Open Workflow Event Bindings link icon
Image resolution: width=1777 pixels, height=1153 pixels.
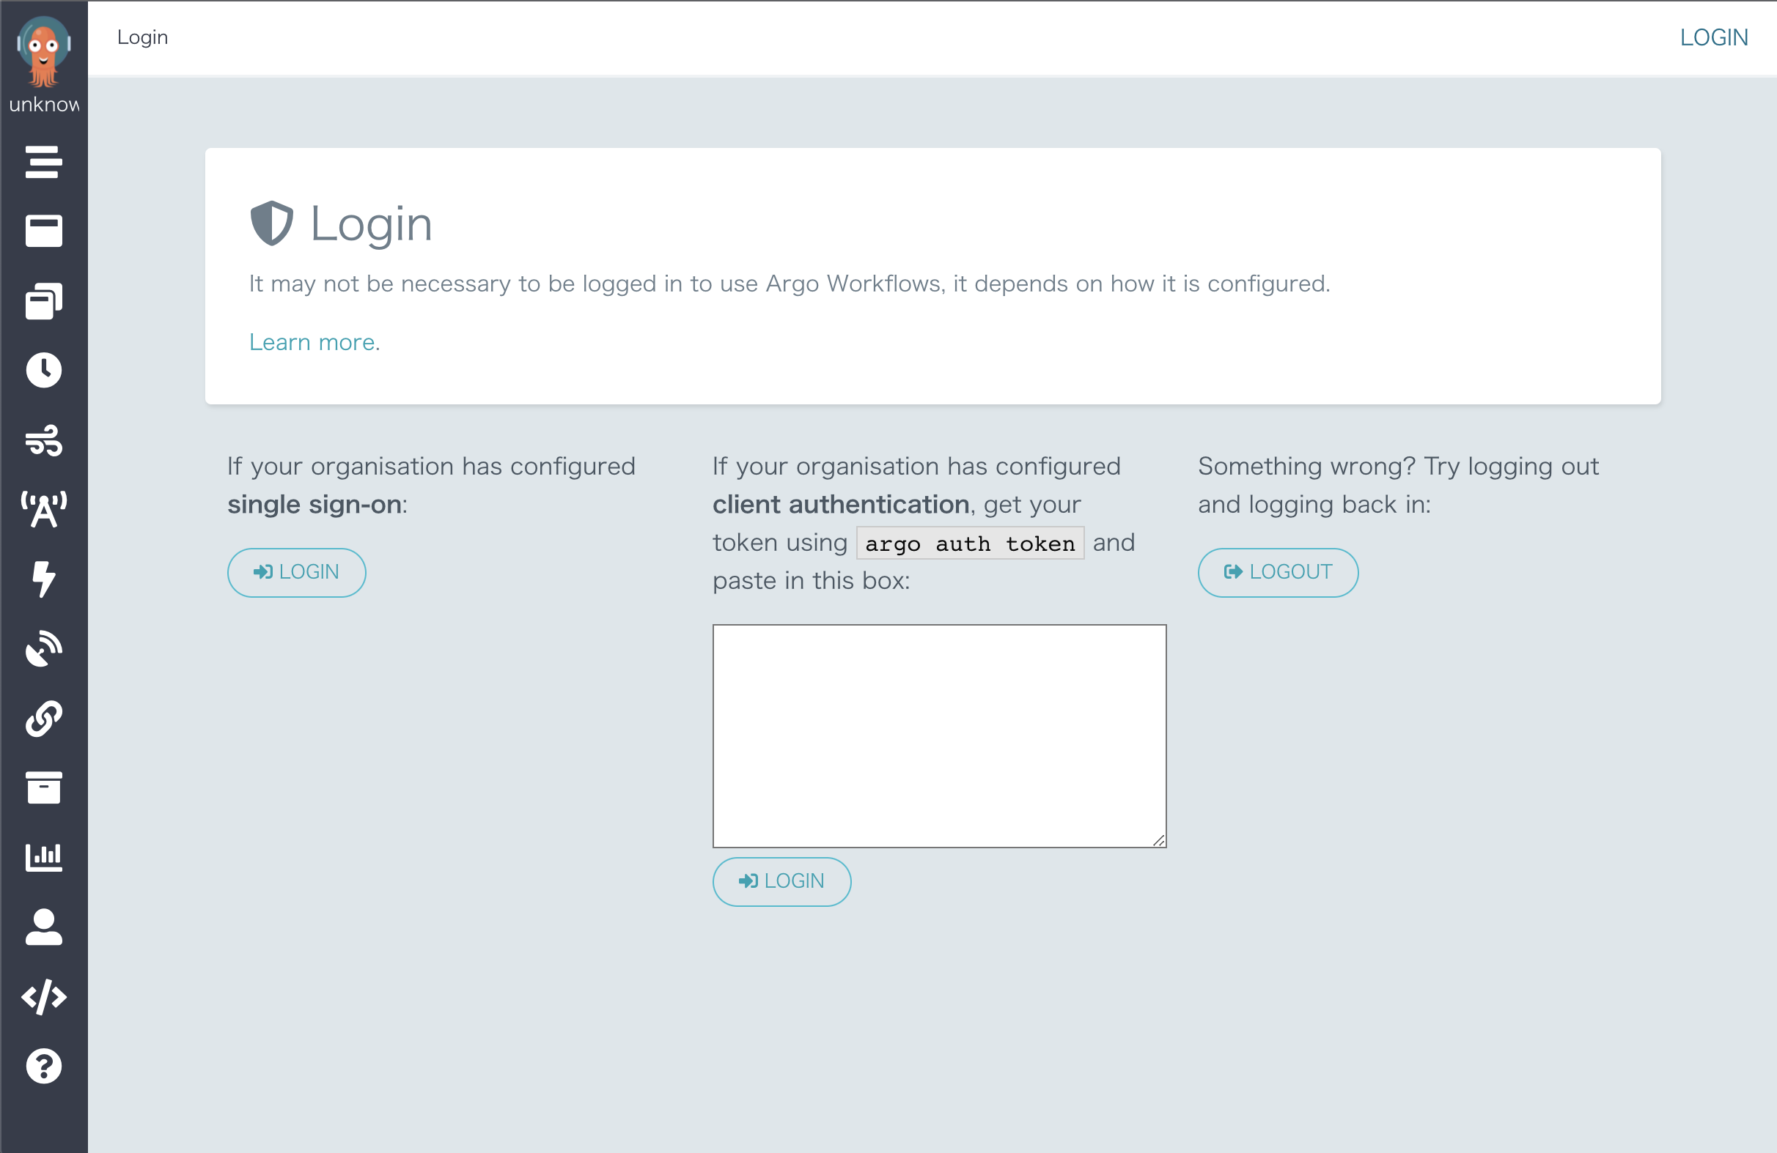pos(43,718)
